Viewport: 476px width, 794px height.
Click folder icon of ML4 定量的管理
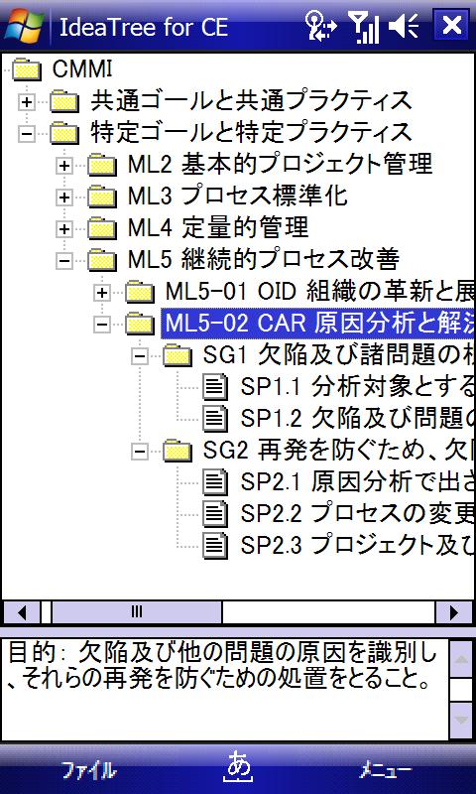[102, 229]
